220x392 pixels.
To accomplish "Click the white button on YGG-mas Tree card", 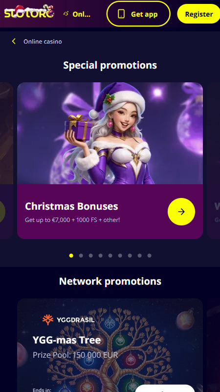I will point(165,388).
